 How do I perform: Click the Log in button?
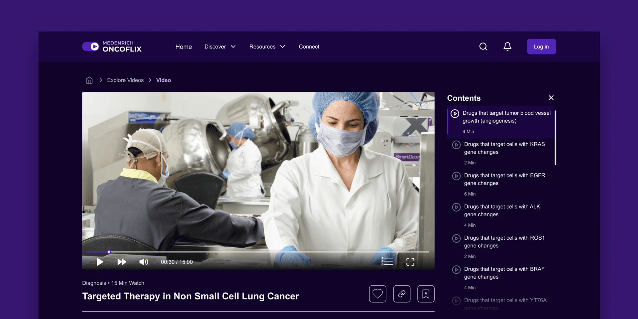pyautogui.click(x=541, y=47)
